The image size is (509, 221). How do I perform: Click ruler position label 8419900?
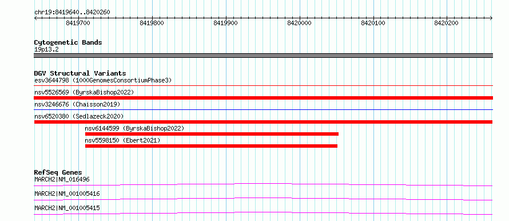click(x=225, y=23)
